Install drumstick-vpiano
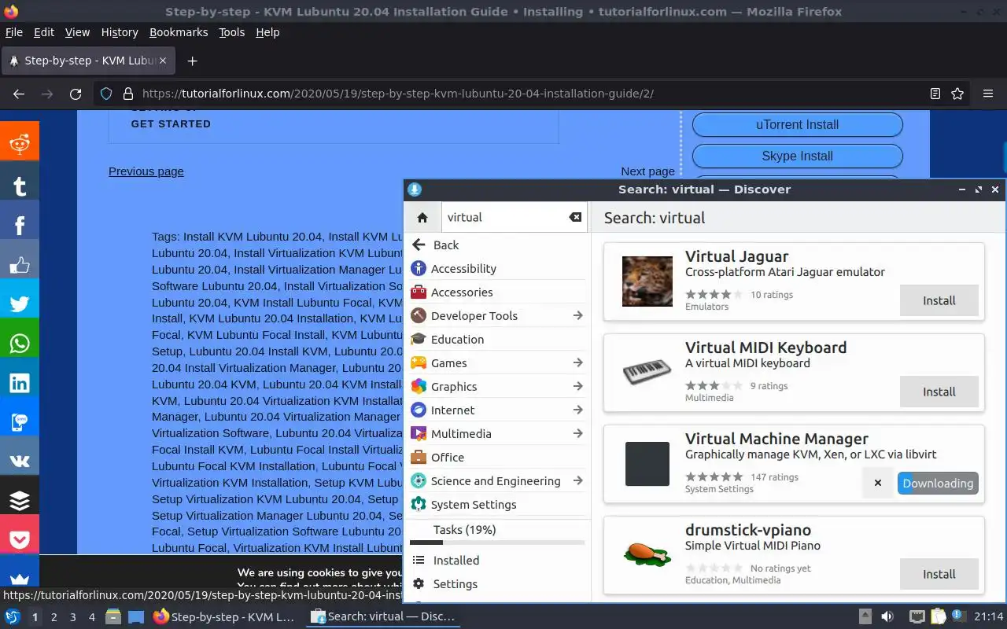 pyautogui.click(x=939, y=574)
